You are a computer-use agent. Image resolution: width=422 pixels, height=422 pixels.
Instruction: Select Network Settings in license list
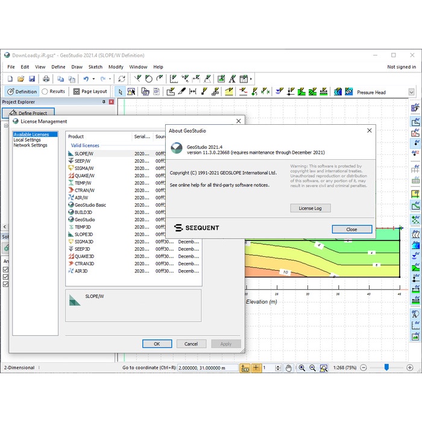pyautogui.click(x=30, y=145)
